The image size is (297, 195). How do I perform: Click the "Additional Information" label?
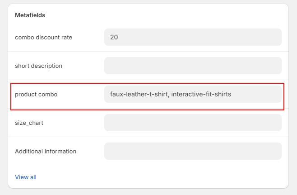coord(46,151)
